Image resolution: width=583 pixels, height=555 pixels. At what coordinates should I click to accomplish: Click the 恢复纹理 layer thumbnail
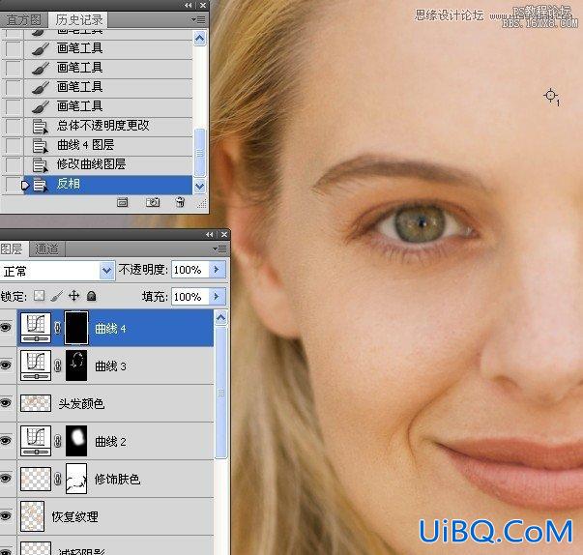click(x=32, y=516)
